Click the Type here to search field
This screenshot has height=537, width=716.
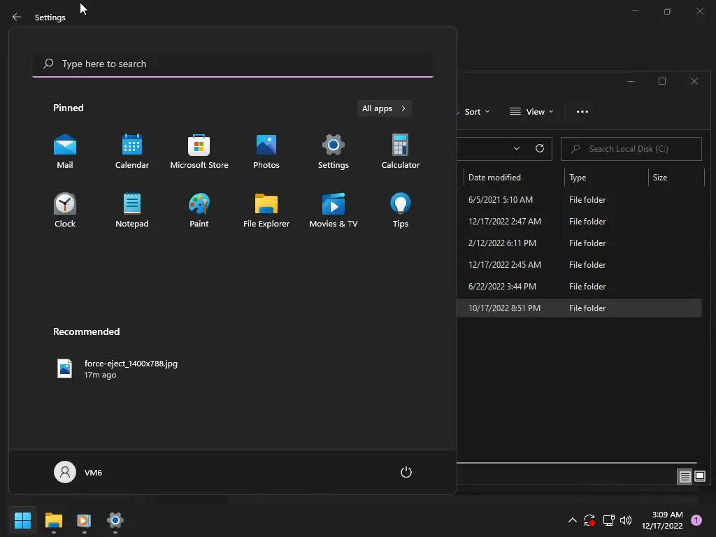coord(233,64)
